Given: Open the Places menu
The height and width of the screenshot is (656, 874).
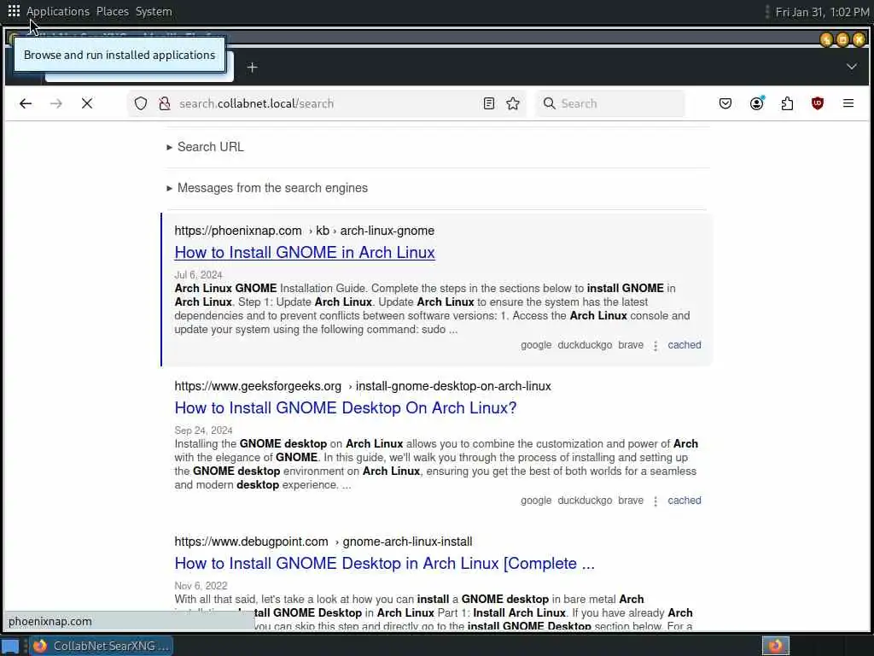Looking at the screenshot, I should pyautogui.click(x=113, y=11).
